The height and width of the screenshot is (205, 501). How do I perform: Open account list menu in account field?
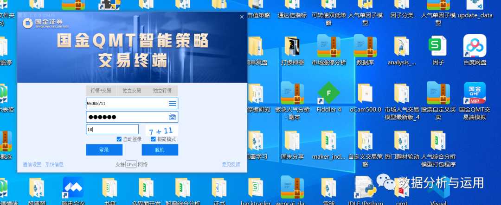(x=173, y=103)
